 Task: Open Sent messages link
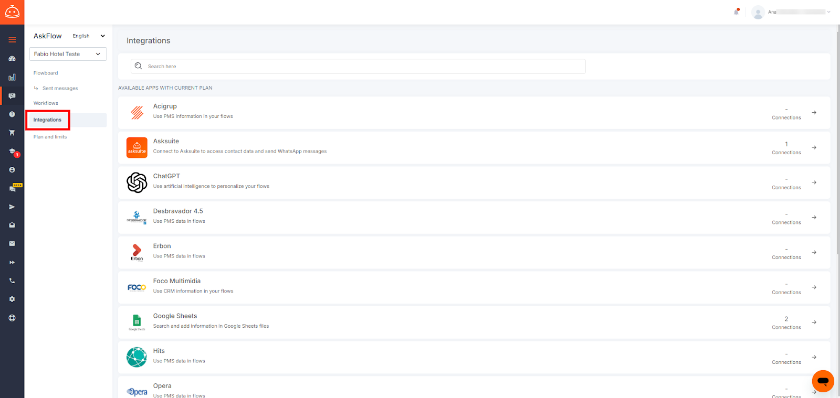pyautogui.click(x=60, y=89)
